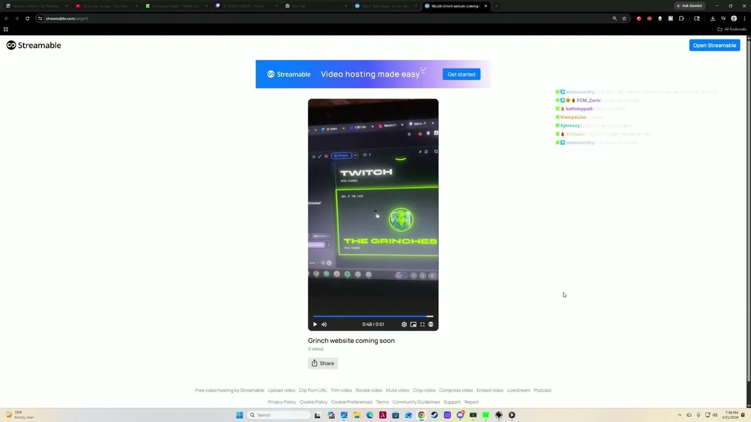
Task: Open Trim video footer link
Action: [x=341, y=390]
